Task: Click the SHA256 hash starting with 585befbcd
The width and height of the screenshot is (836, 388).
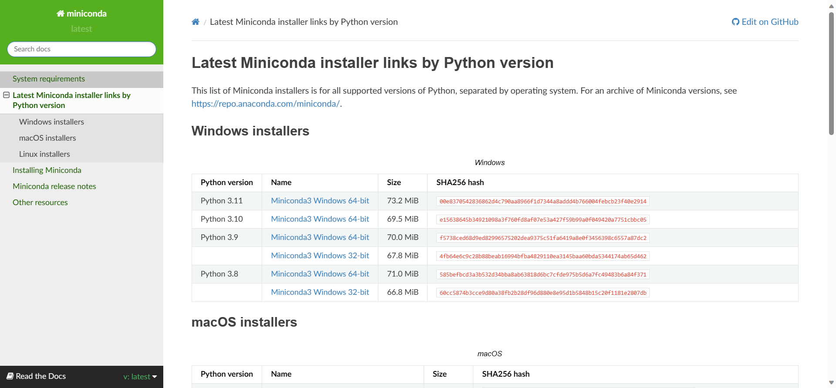Action: click(543, 274)
